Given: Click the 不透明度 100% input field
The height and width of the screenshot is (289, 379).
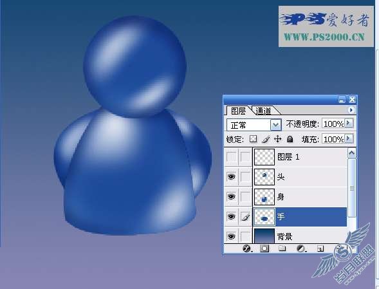Looking at the screenshot, I should click(333, 124).
